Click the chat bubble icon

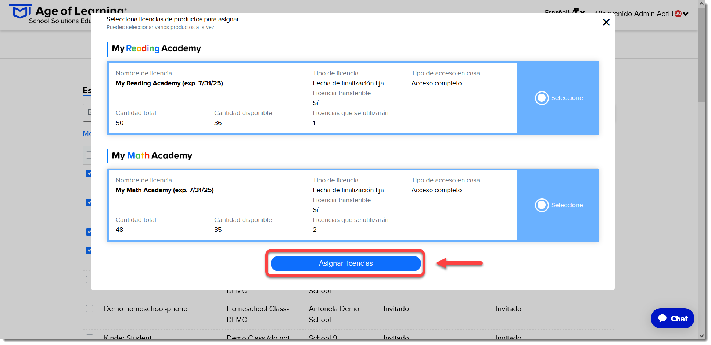point(662,318)
